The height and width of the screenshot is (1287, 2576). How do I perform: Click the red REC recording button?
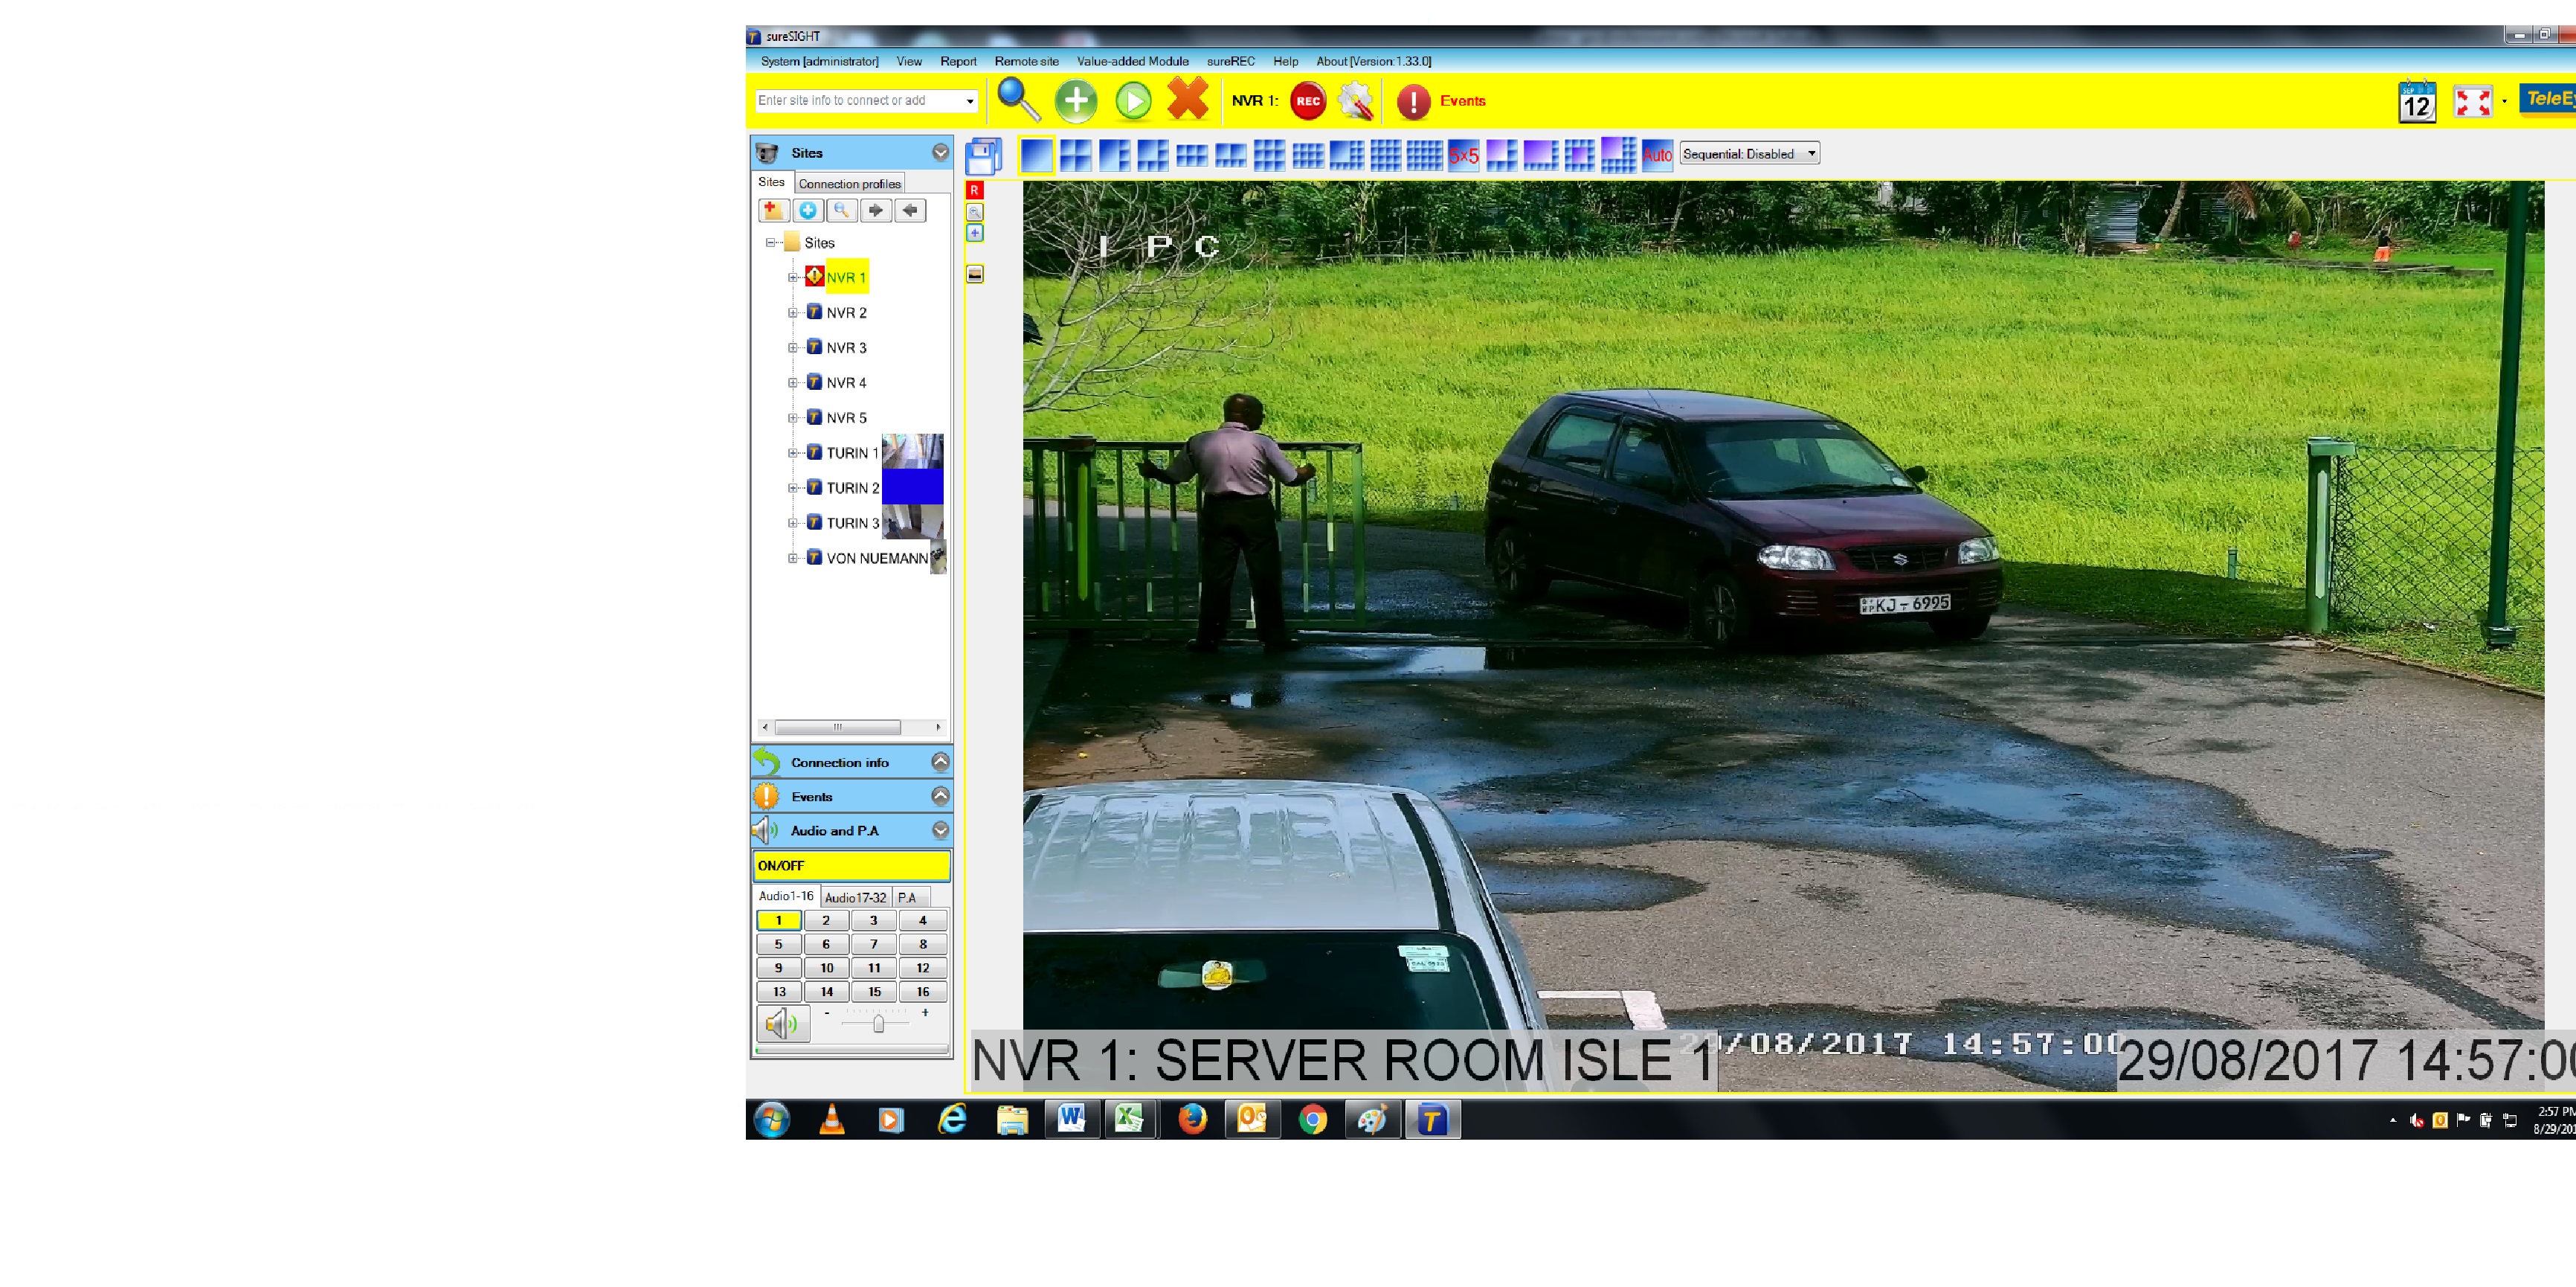pos(1307,101)
